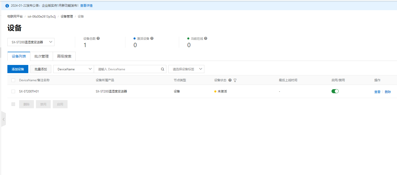
Task: Click help icon next to 设备状态 column
Action: coord(230,80)
